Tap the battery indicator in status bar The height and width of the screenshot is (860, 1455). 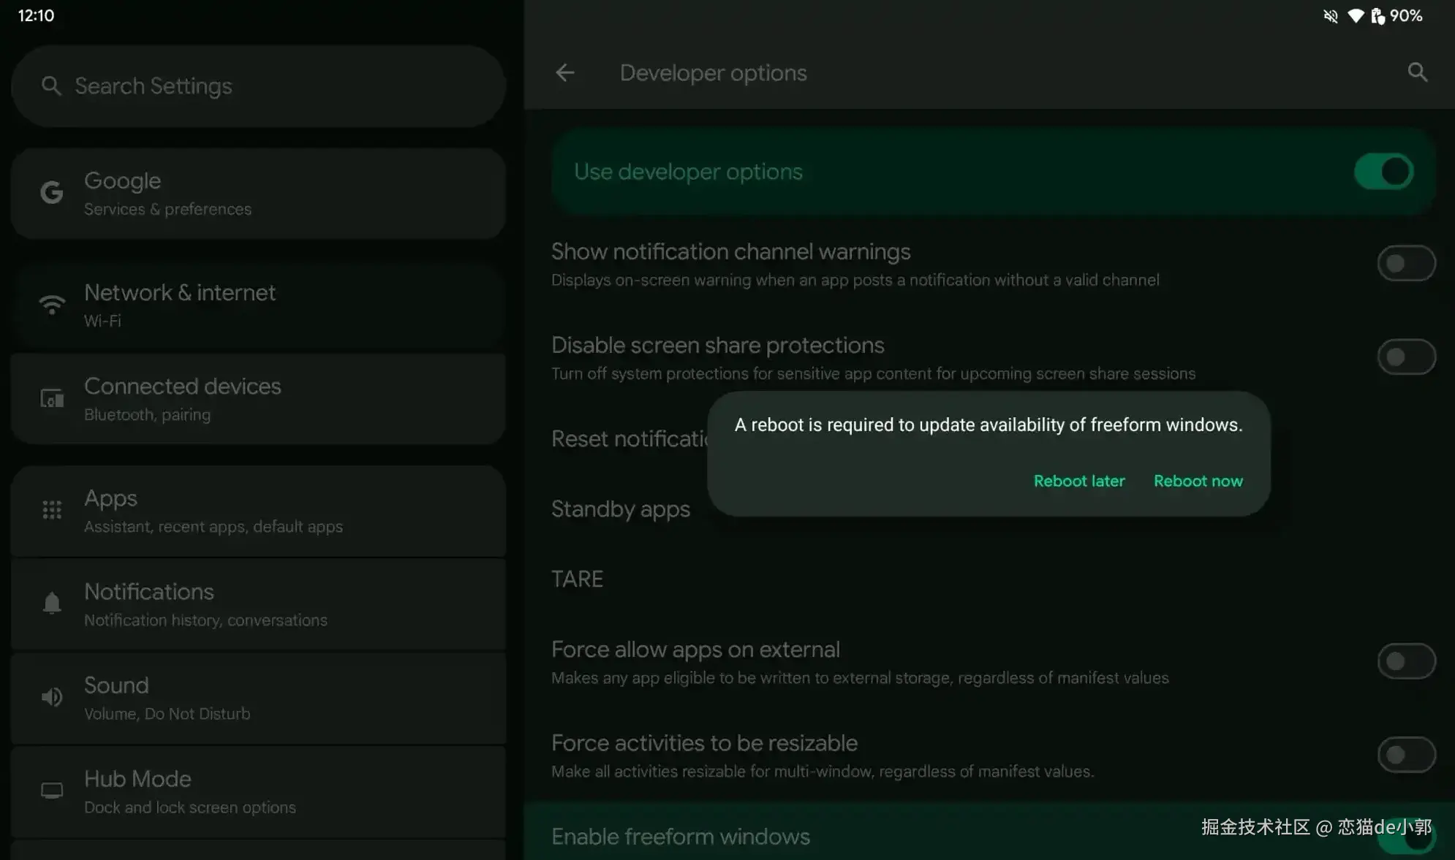coord(1377,15)
